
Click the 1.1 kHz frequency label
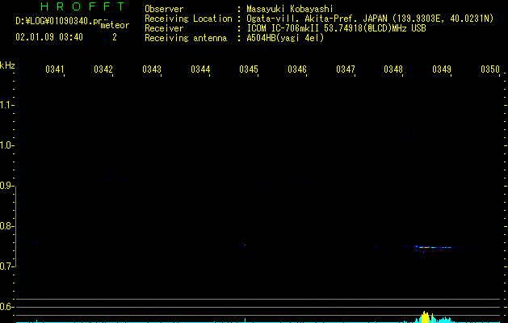click(x=6, y=105)
